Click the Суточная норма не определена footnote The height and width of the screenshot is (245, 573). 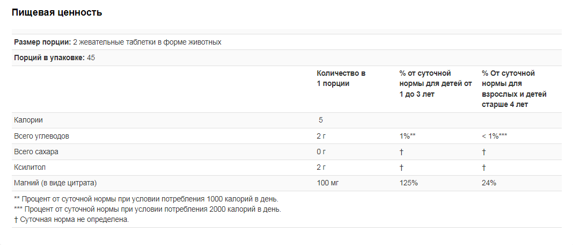(71, 220)
